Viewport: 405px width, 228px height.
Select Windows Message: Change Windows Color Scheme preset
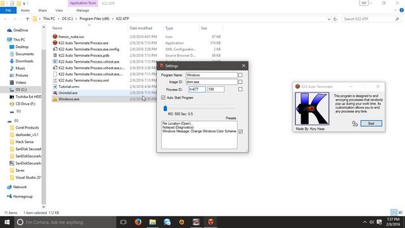point(199,131)
